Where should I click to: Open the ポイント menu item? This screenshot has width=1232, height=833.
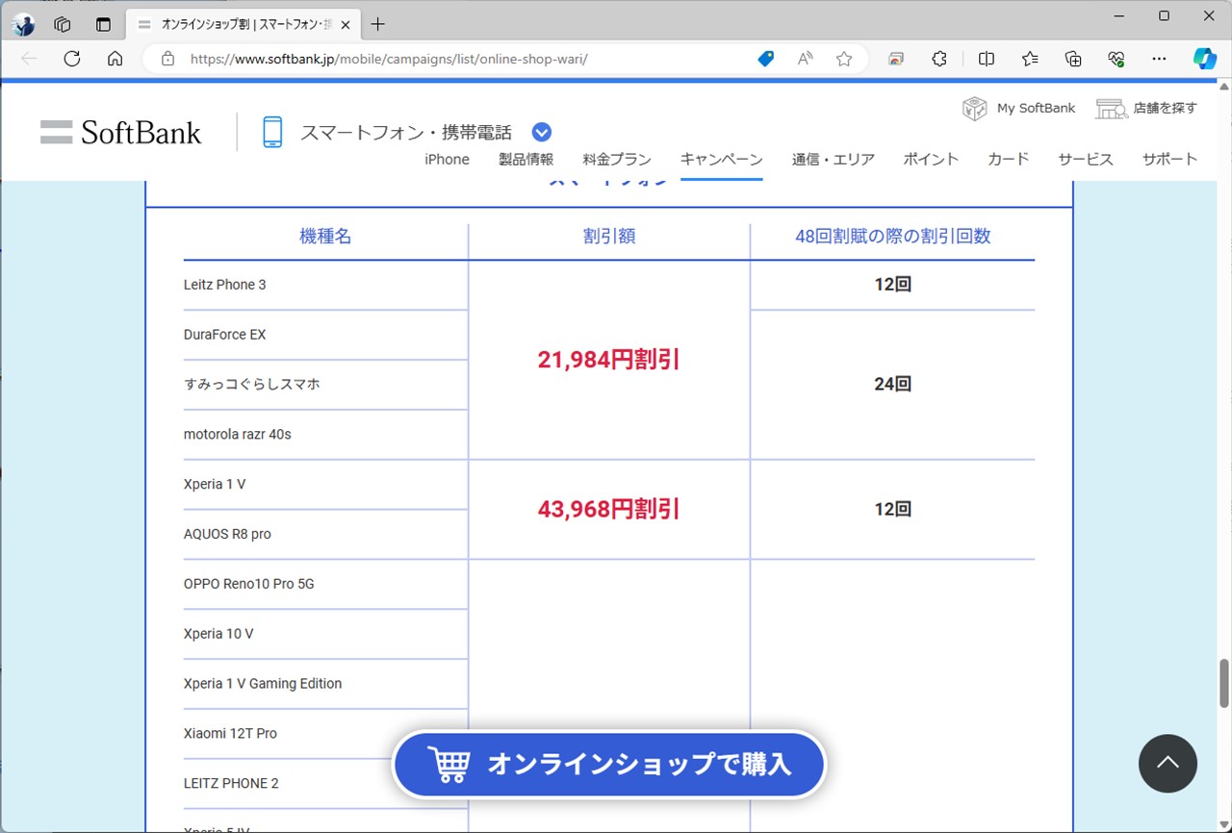(931, 160)
